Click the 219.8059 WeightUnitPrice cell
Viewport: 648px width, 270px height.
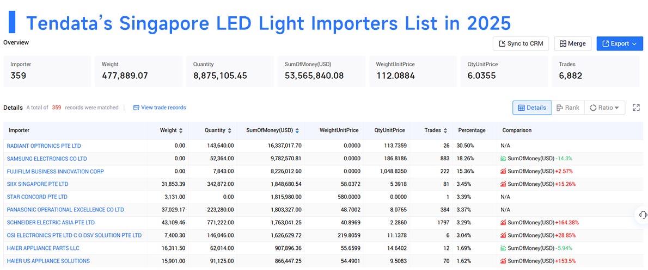point(348,235)
